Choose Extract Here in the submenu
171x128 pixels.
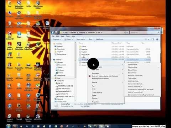pyautogui.click(x=132, y=73)
